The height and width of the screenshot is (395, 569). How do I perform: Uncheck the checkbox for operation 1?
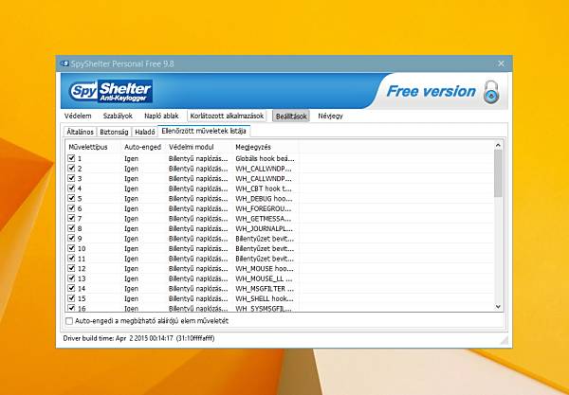coord(71,158)
